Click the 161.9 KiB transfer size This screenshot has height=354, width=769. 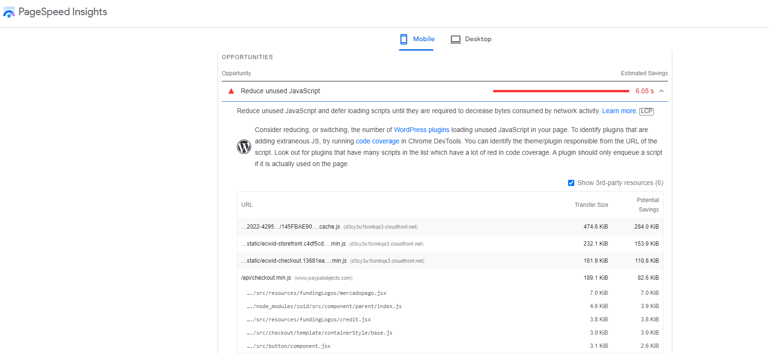point(596,261)
